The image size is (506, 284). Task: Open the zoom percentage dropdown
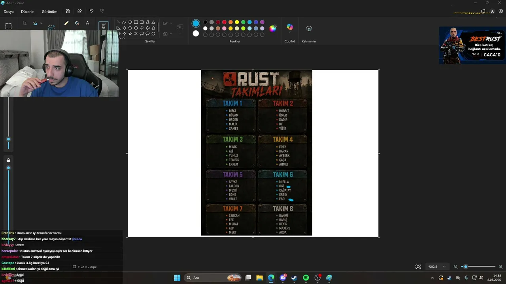coord(437,267)
